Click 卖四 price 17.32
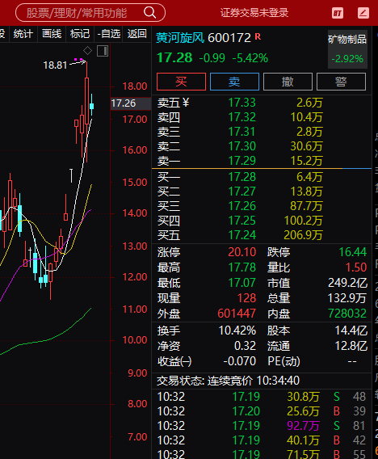Image resolution: width=378 pixels, height=459 pixels. pos(241,117)
